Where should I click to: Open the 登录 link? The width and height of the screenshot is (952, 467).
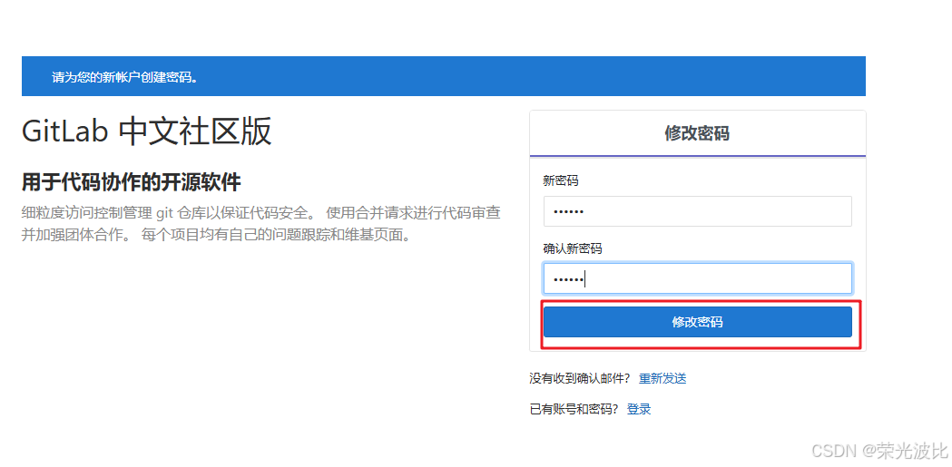tap(639, 409)
